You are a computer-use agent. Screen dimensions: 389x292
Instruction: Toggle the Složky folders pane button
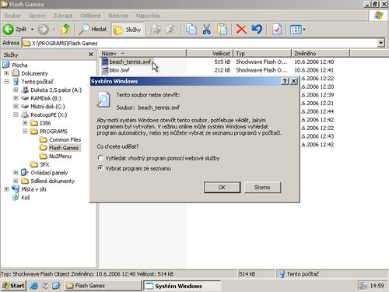(128, 30)
